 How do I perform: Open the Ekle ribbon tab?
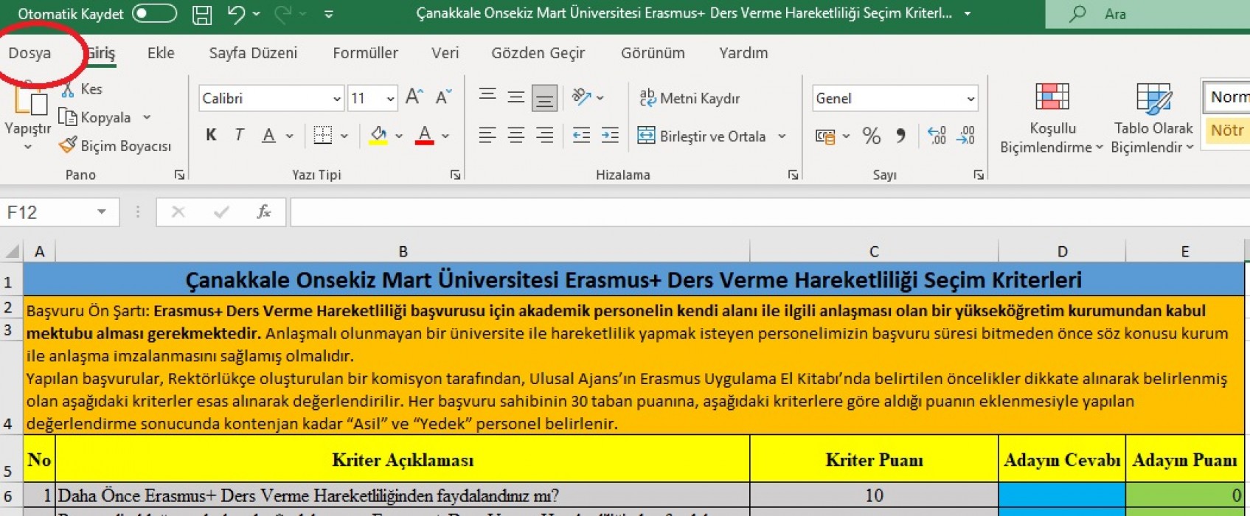(161, 53)
